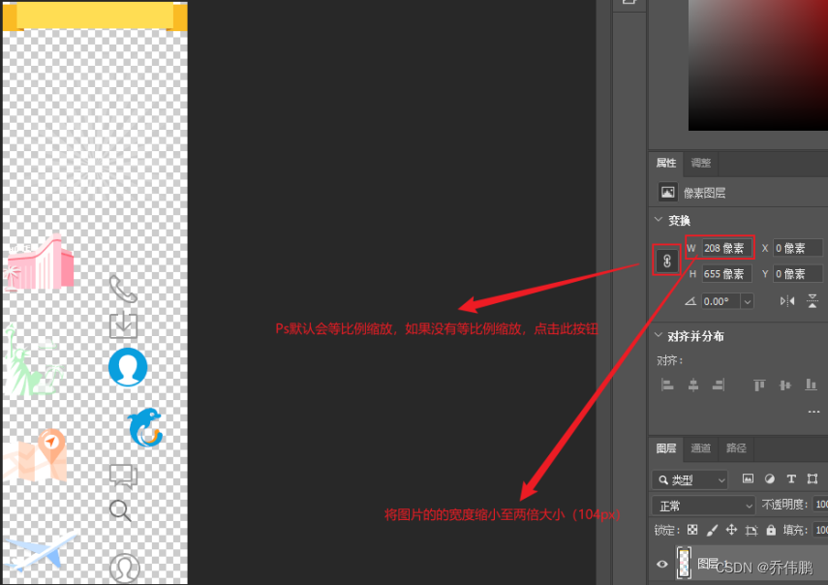Pick a color in the color gradient field
Image resolution: width=828 pixels, height=585 pixels.
click(757, 65)
